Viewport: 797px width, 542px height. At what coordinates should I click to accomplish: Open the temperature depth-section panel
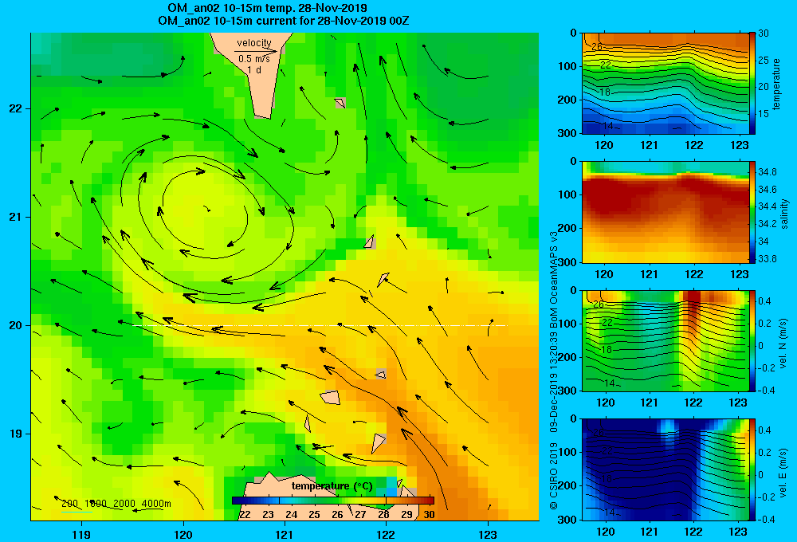(x=665, y=84)
